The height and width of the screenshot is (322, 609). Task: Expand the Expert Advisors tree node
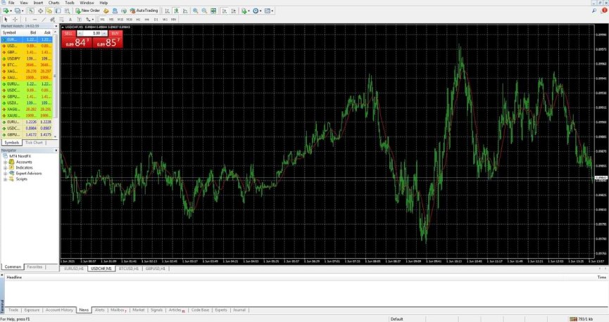(6, 174)
